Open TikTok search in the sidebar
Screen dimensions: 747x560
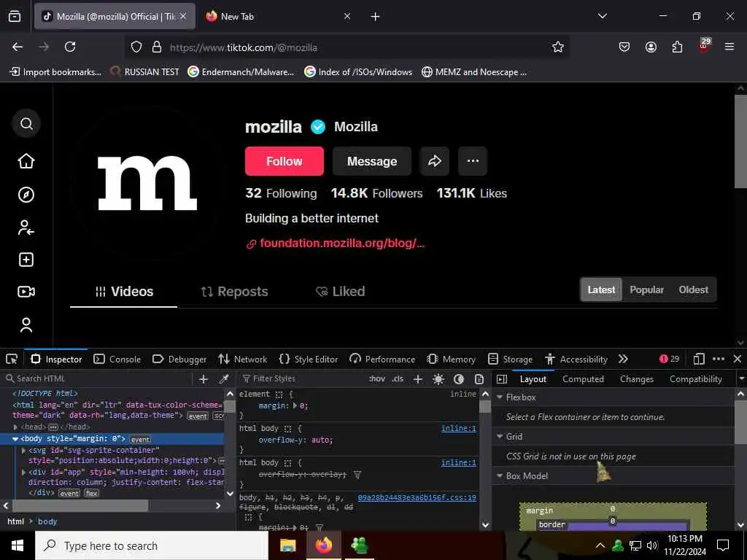[27, 124]
